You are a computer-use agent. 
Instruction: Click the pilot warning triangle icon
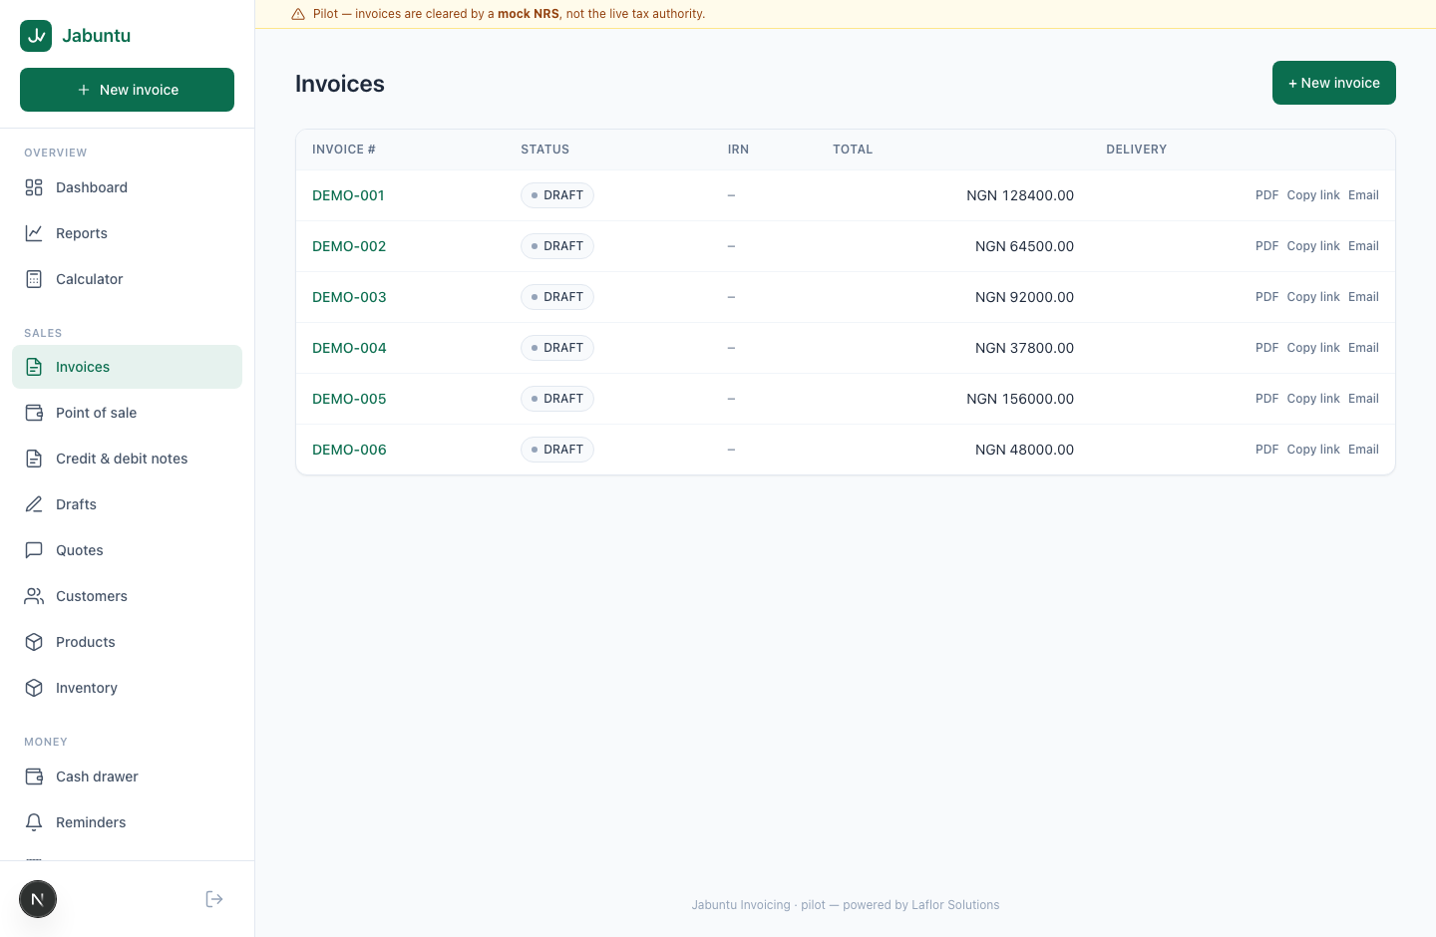click(298, 14)
